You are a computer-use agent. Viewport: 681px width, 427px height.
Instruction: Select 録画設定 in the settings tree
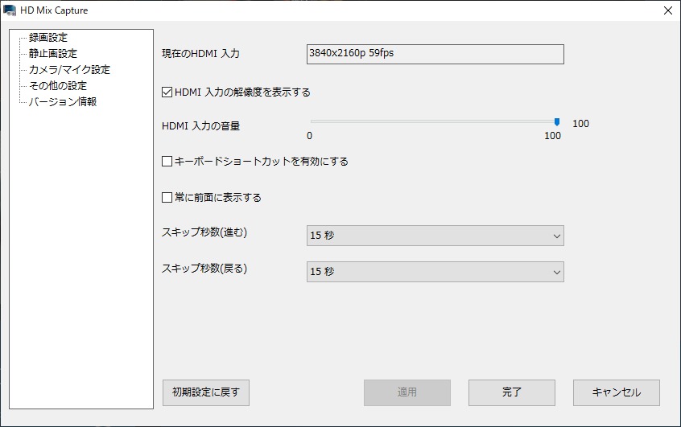click(48, 38)
